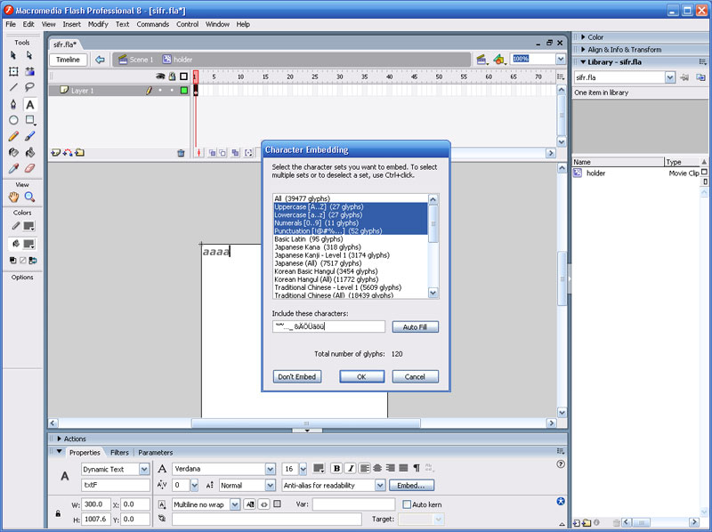Select the Line tool
This screenshot has height=532, width=712.
tap(13, 87)
